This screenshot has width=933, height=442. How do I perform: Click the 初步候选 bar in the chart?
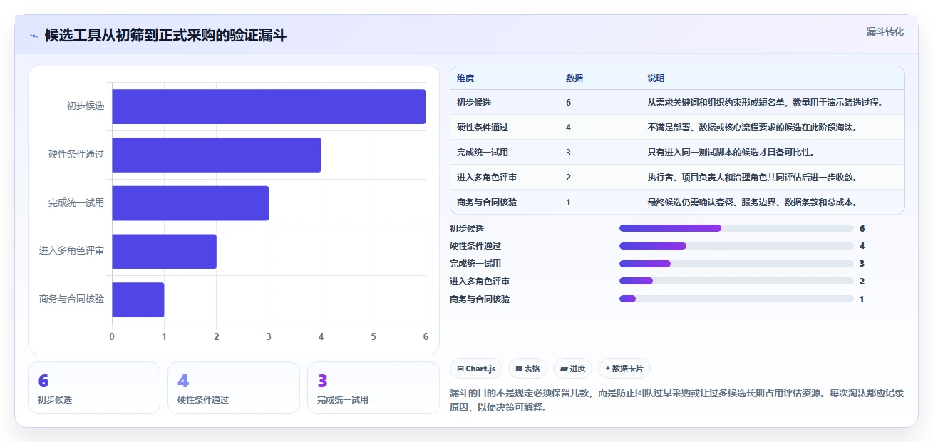click(x=269, y=106)
